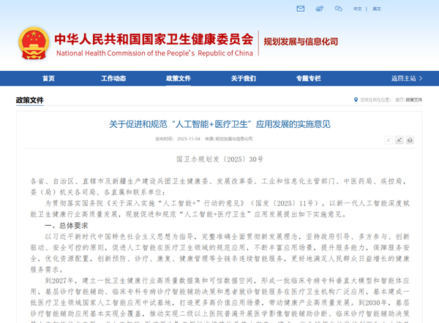Go to 关于我们 menu item

(x=244, y=78)
